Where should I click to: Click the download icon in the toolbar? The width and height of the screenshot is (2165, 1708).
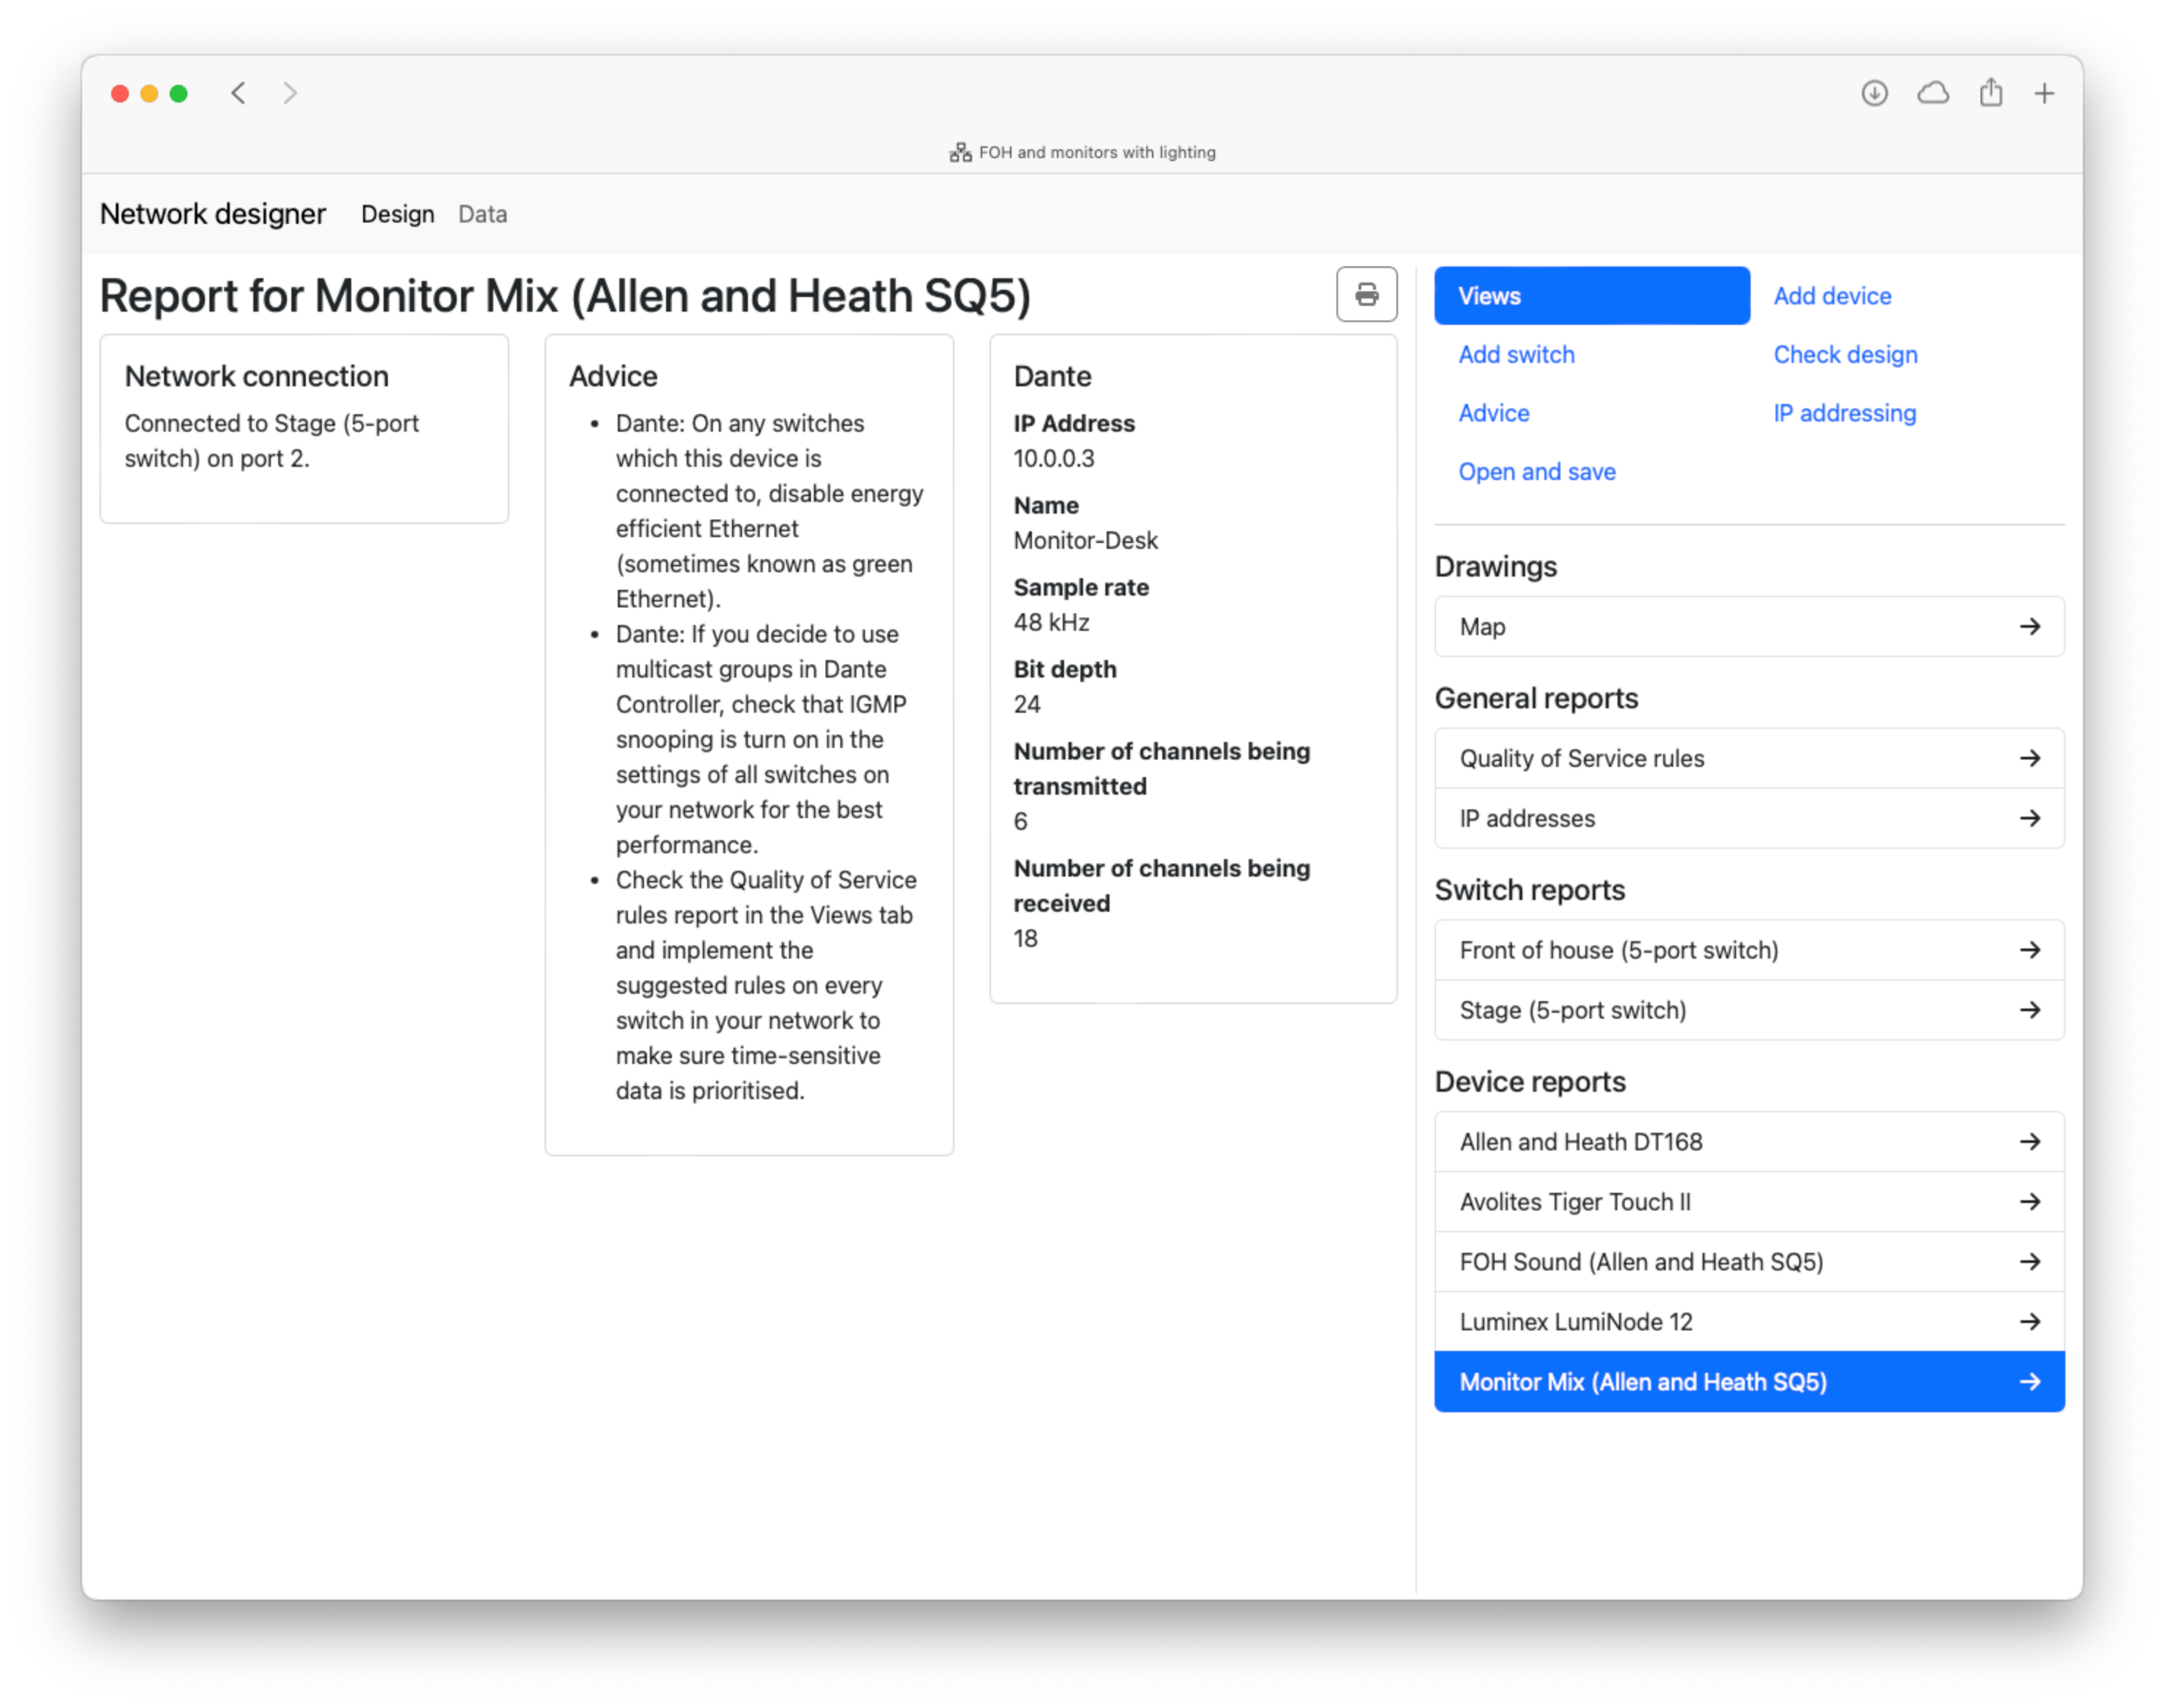point(1874,93)
